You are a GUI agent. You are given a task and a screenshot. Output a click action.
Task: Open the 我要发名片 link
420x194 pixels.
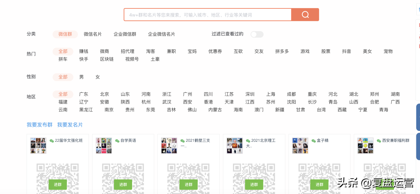click(70, 125)
